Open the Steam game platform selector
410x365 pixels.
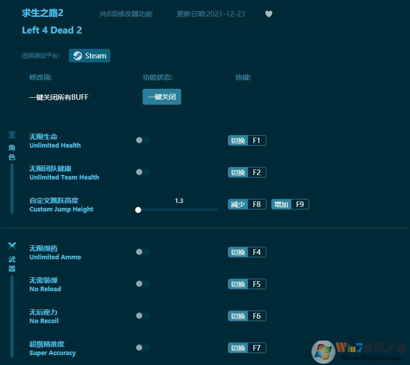[89, 55]
